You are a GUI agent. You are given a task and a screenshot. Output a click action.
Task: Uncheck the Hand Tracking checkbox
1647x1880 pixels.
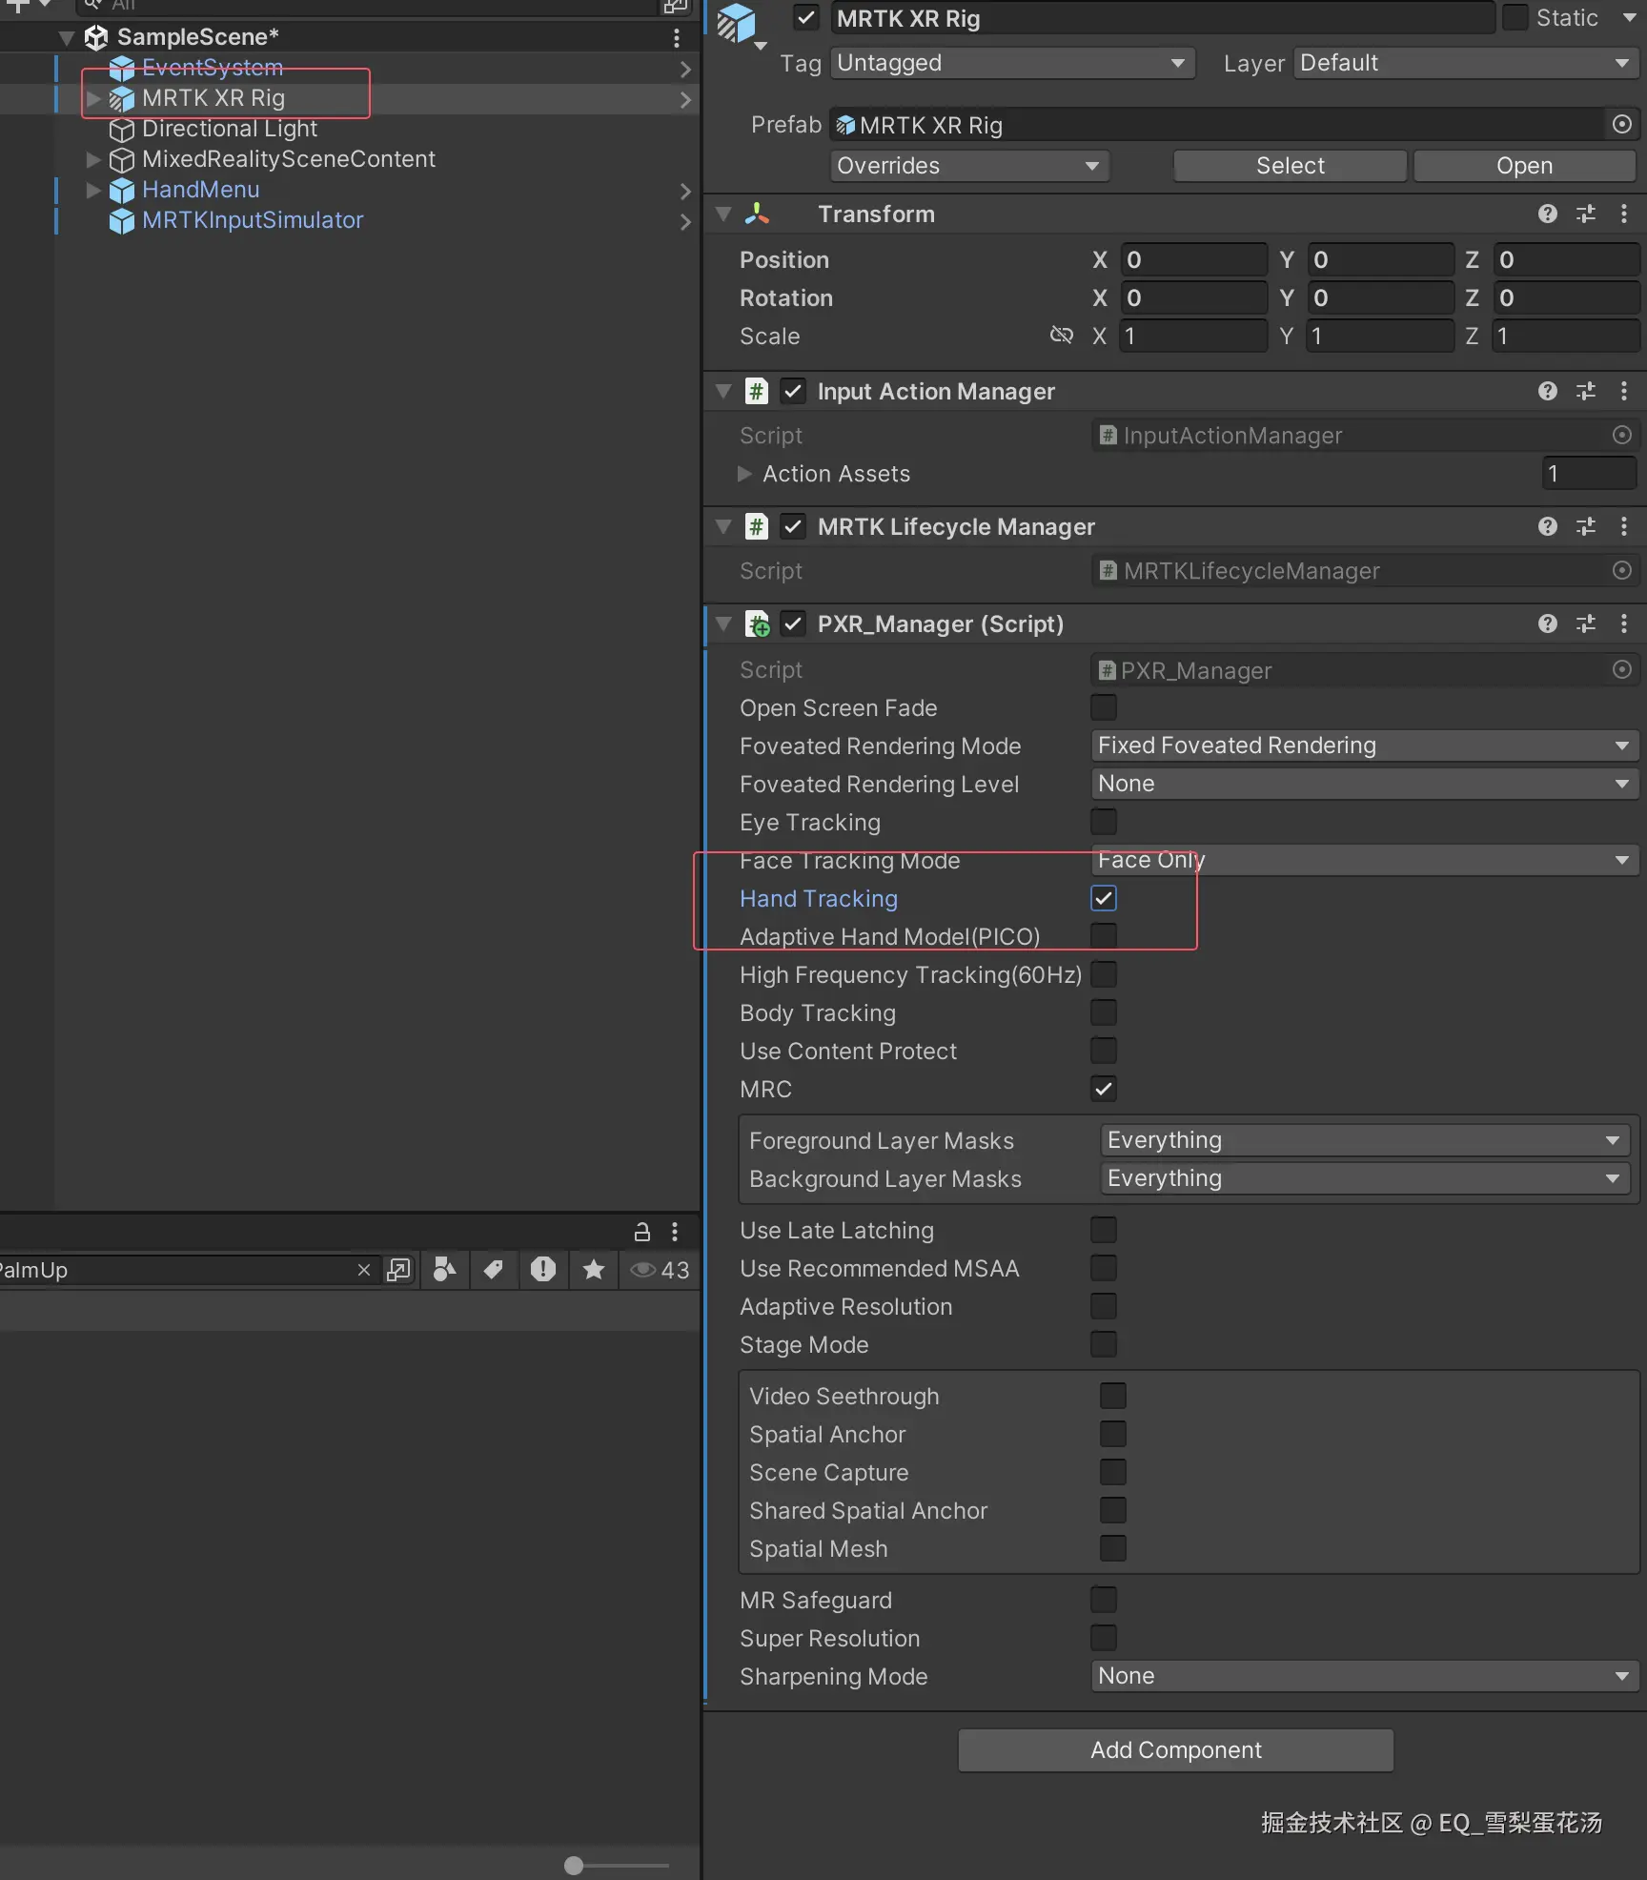[x=1104, y=898]
